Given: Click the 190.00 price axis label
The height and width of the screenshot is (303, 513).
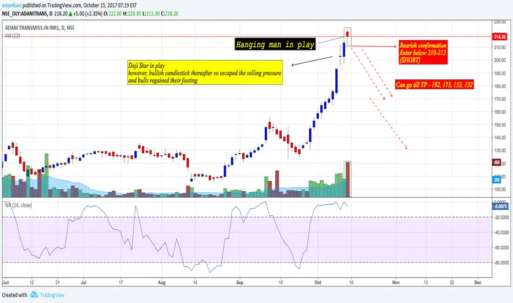Looking at the screenshot, I should click(500, 73).
